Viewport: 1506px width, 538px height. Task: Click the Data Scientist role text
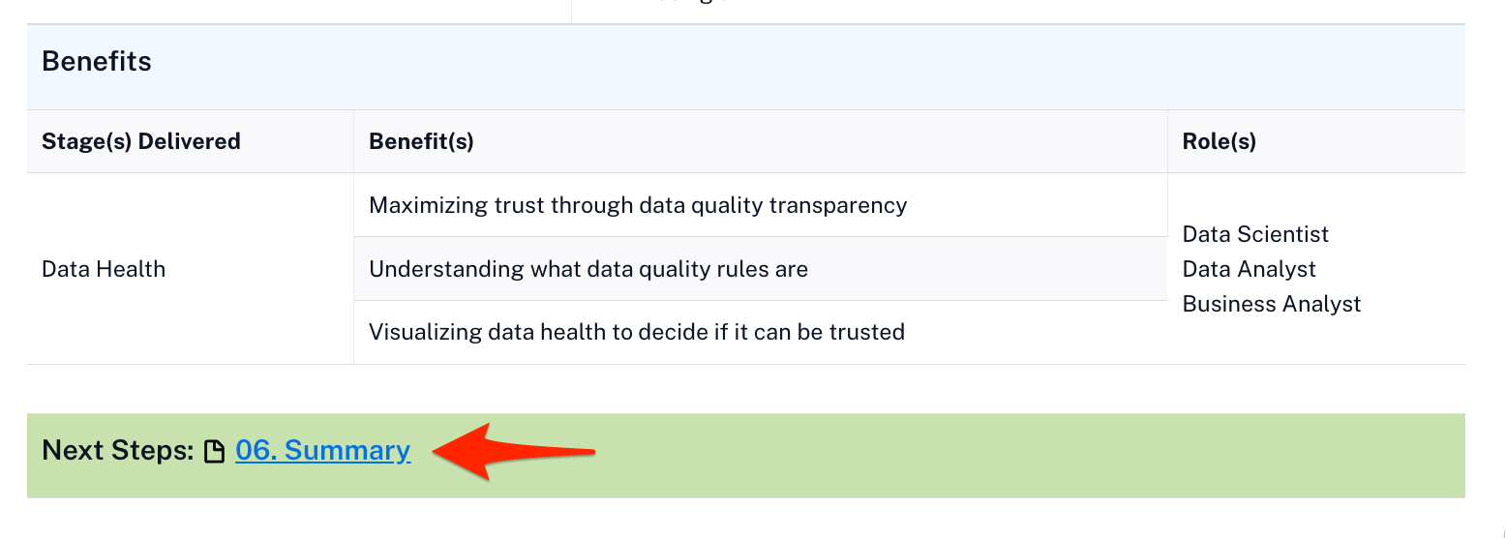tap(1255, 234)
